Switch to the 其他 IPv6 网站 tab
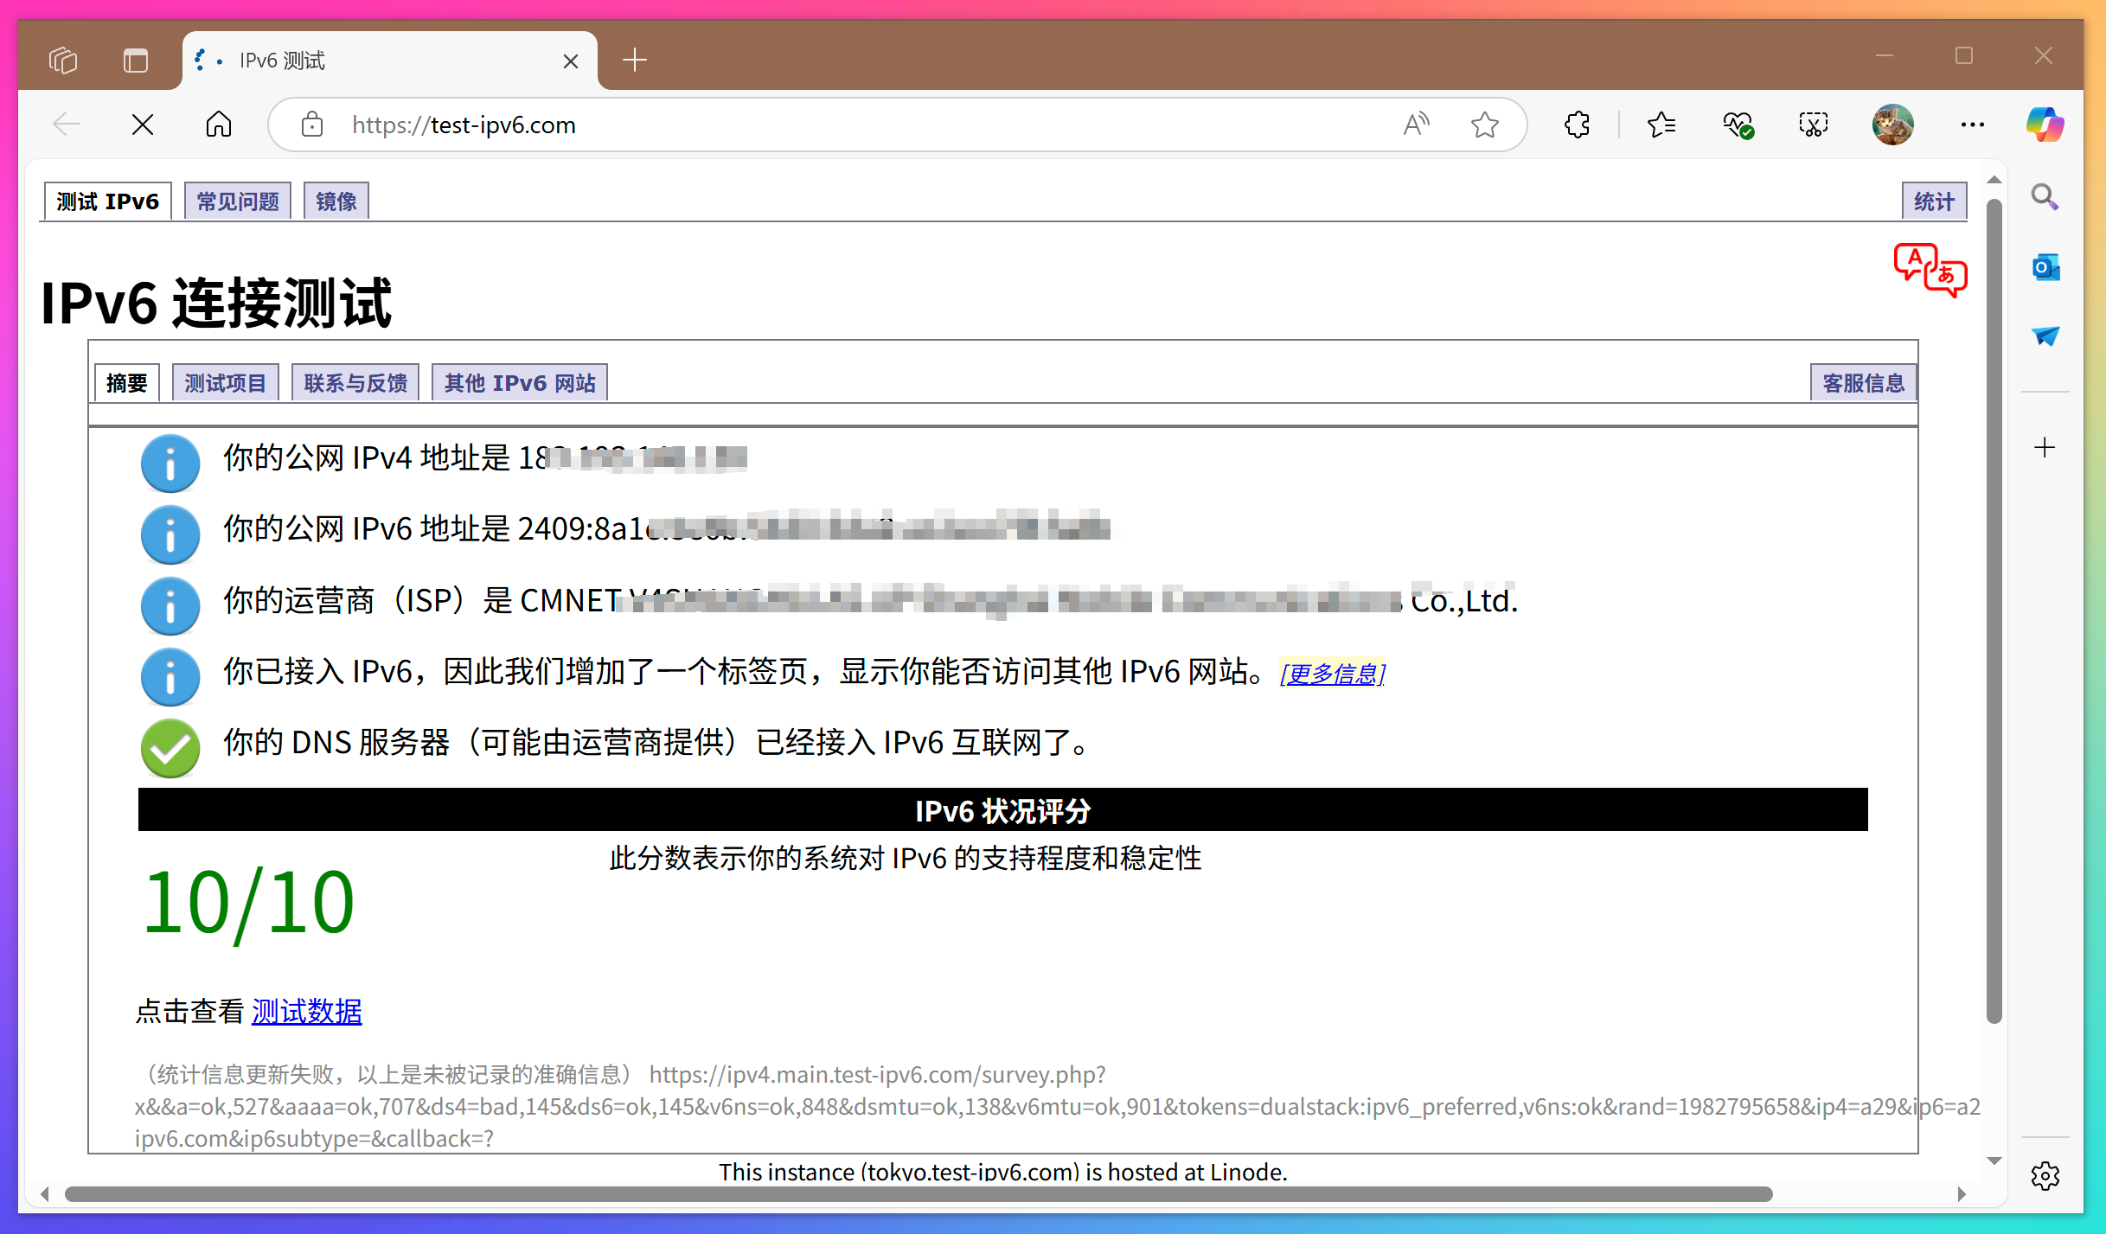 point(519,381)
